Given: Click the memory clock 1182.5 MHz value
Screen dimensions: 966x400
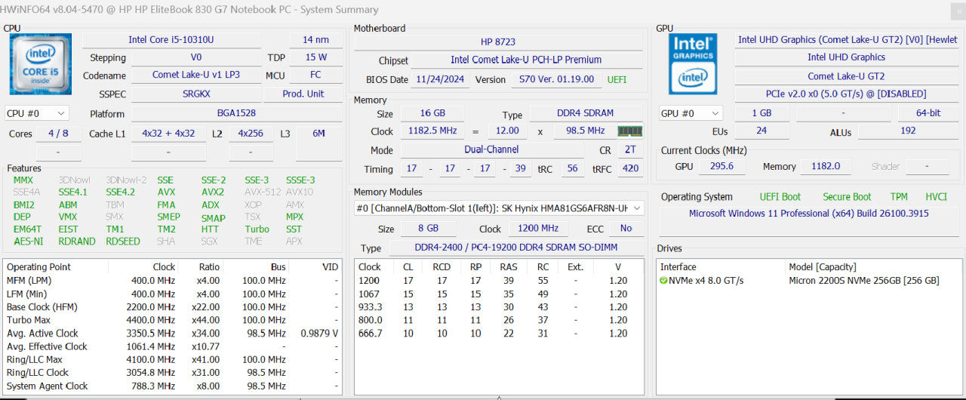Looking at the screenshot, I should 432,131.
